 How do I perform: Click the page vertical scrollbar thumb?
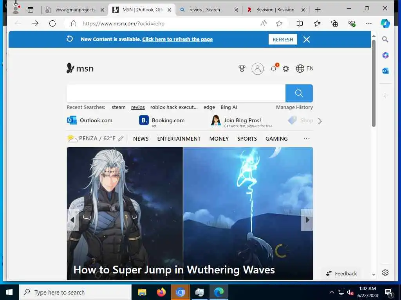click(x=374, y=84)
